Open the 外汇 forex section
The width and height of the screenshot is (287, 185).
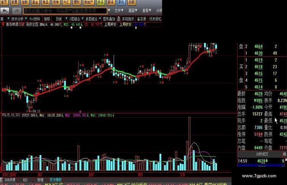tap(66, 2)
